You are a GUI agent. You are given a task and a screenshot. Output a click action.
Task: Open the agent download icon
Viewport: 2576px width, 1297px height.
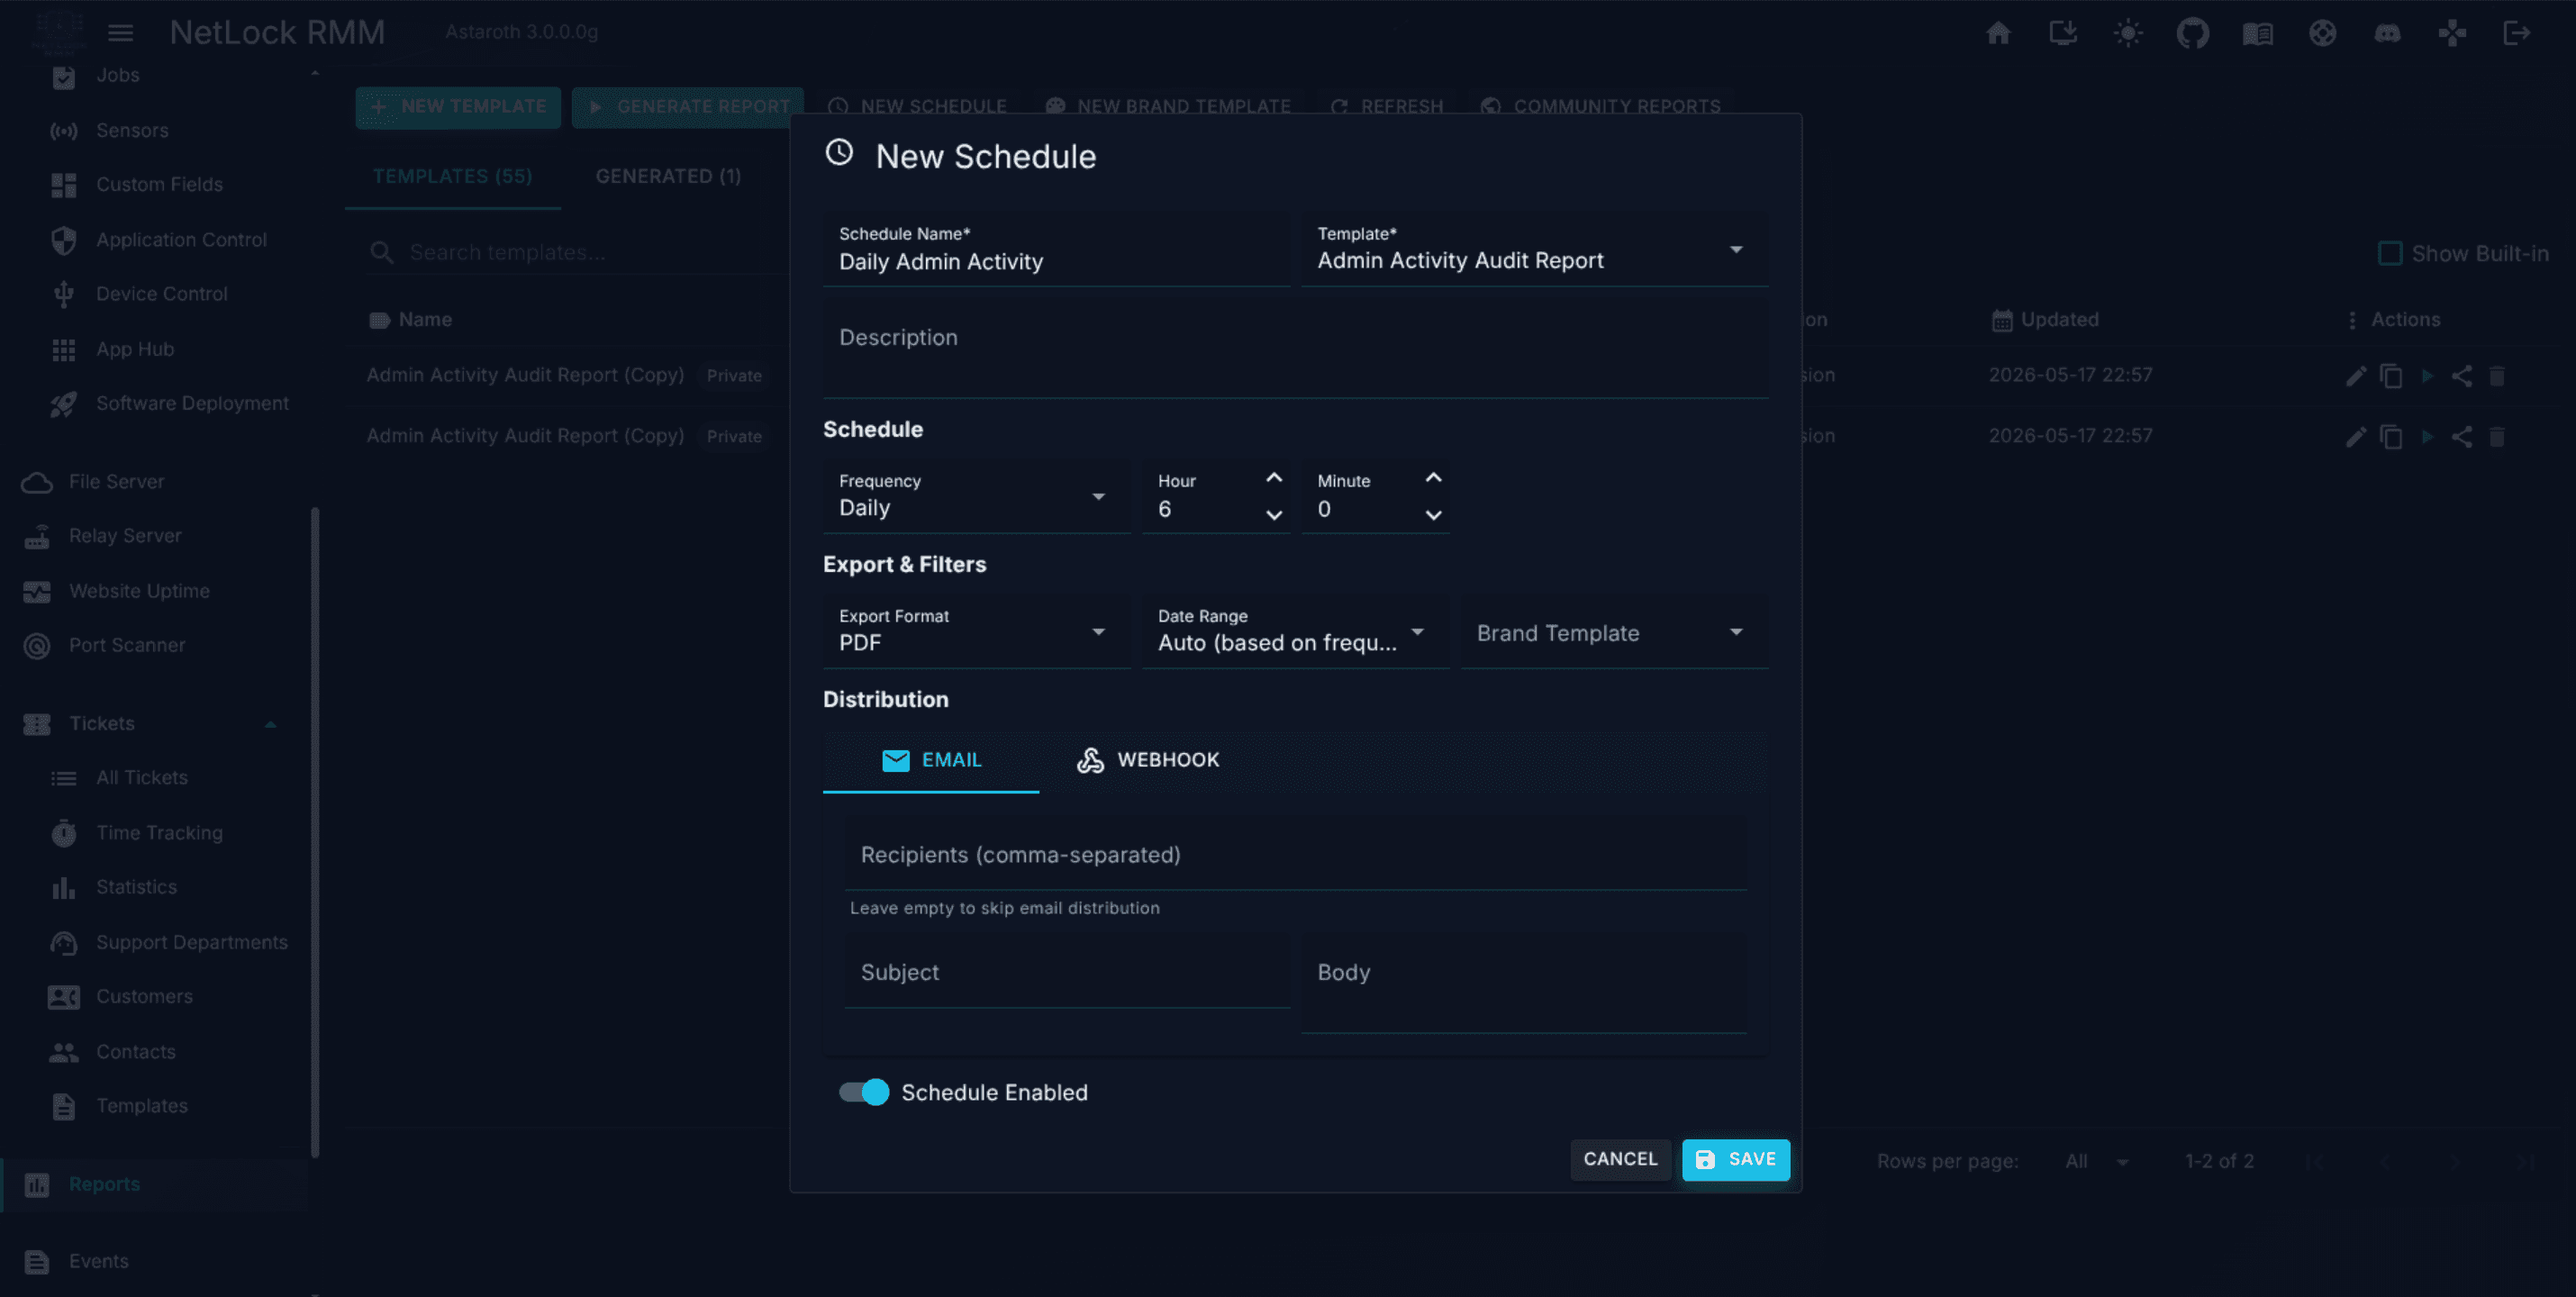point(2063,33)
